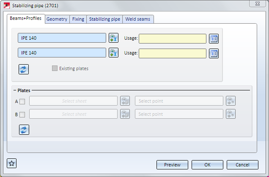Click the refresh icon in the Plates section
This screenshot has height=177, width=269.
click(24, 129)
